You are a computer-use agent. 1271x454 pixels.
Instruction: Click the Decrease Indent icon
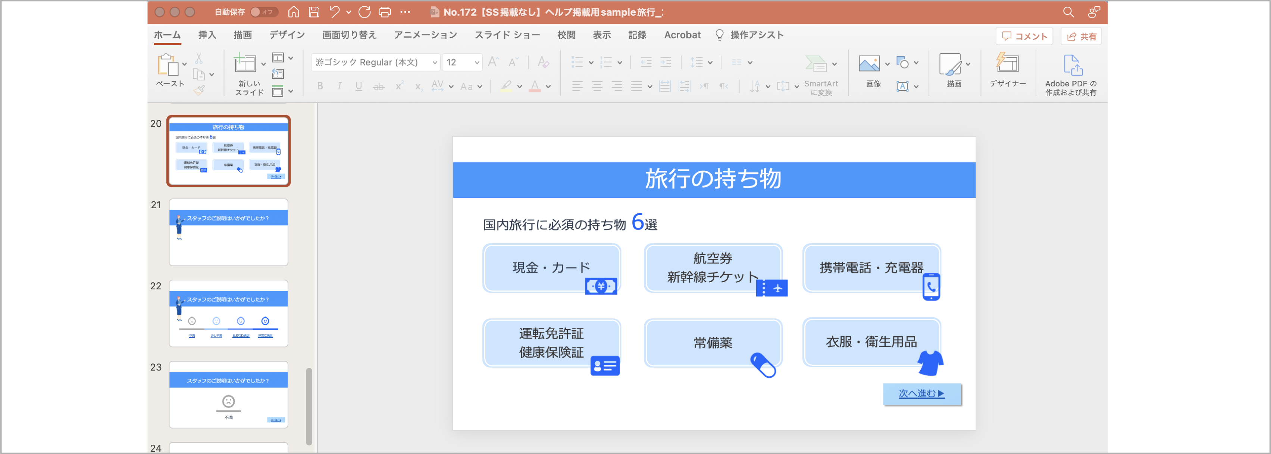(x=646, y=62)
